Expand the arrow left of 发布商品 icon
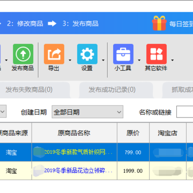Screen dimensions: 193x193 coord(6,60)
